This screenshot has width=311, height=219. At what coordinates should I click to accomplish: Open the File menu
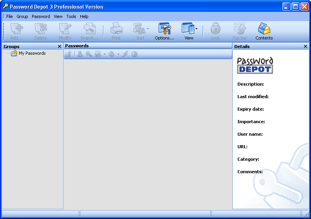point(9,16)
